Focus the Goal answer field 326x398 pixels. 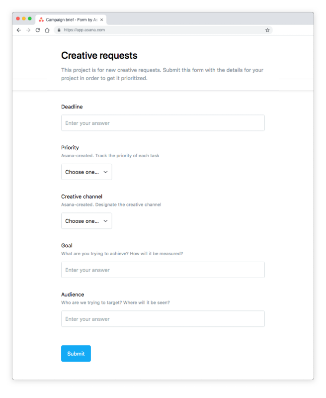click(x=163, y=270)
